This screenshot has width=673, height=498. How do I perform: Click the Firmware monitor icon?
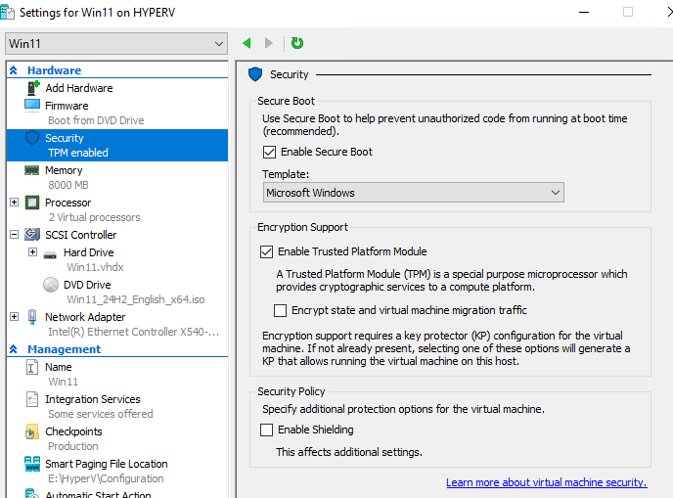(32, 106)
